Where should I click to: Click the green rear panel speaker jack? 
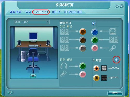pyautogui.click(x=95, y=40)
